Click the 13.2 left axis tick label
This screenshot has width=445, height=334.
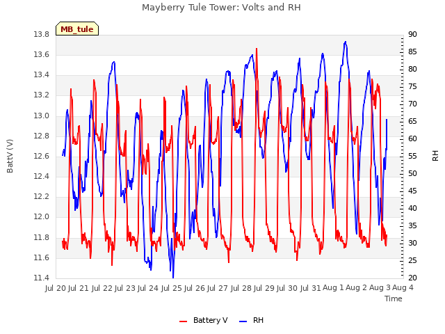coord(42,95)
